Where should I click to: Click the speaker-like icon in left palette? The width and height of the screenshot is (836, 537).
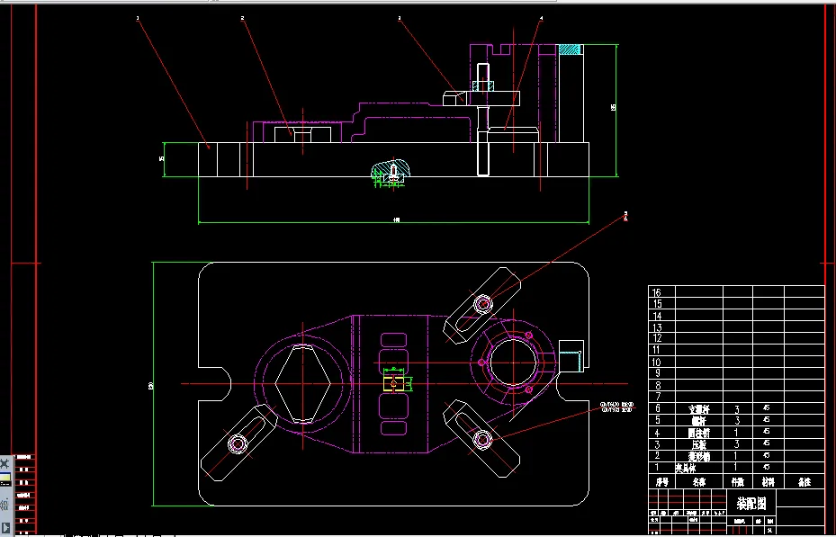pos(4,505)
